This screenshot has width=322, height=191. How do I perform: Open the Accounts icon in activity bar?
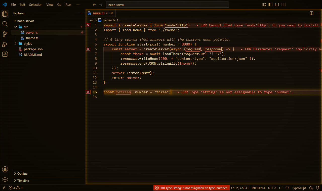[5, 169]
